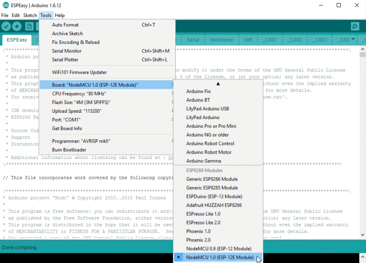Viewport: 366px width, 263px height.
Task: Click editor scrollbar down arrow
Action: (x=362, y=235)
